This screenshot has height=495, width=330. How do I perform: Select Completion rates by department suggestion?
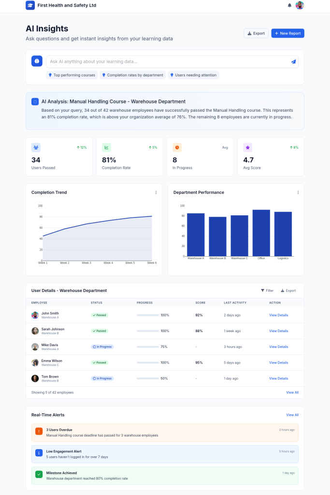[132, 75]
